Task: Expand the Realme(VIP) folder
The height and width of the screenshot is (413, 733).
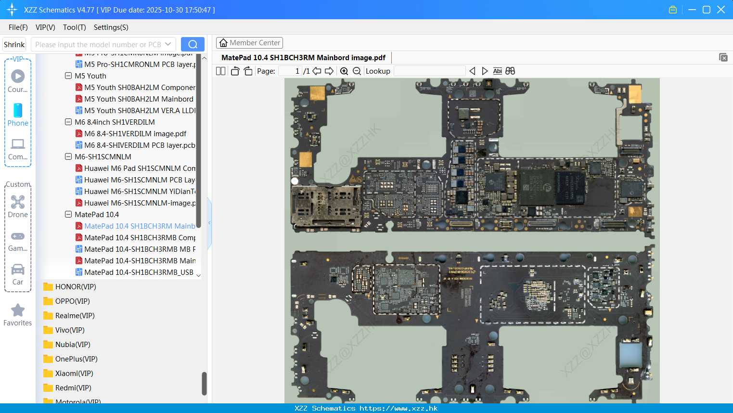Action: pyautogui.click(x=69, y=316)
